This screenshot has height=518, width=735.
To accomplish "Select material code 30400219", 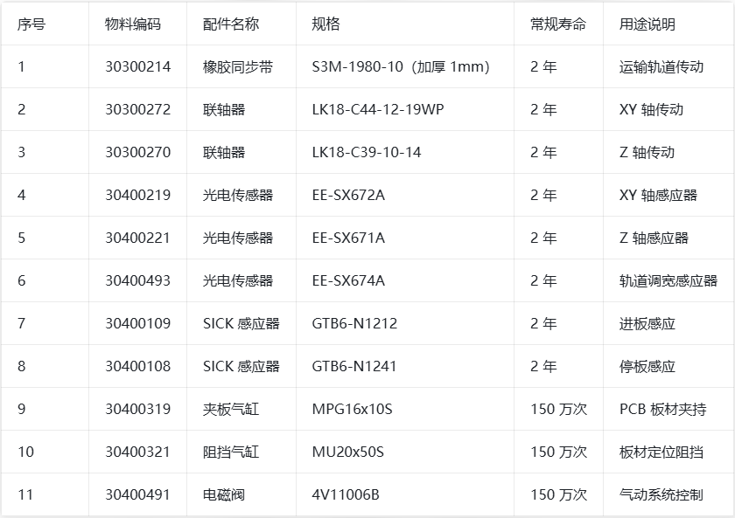I will click(138, 195).
